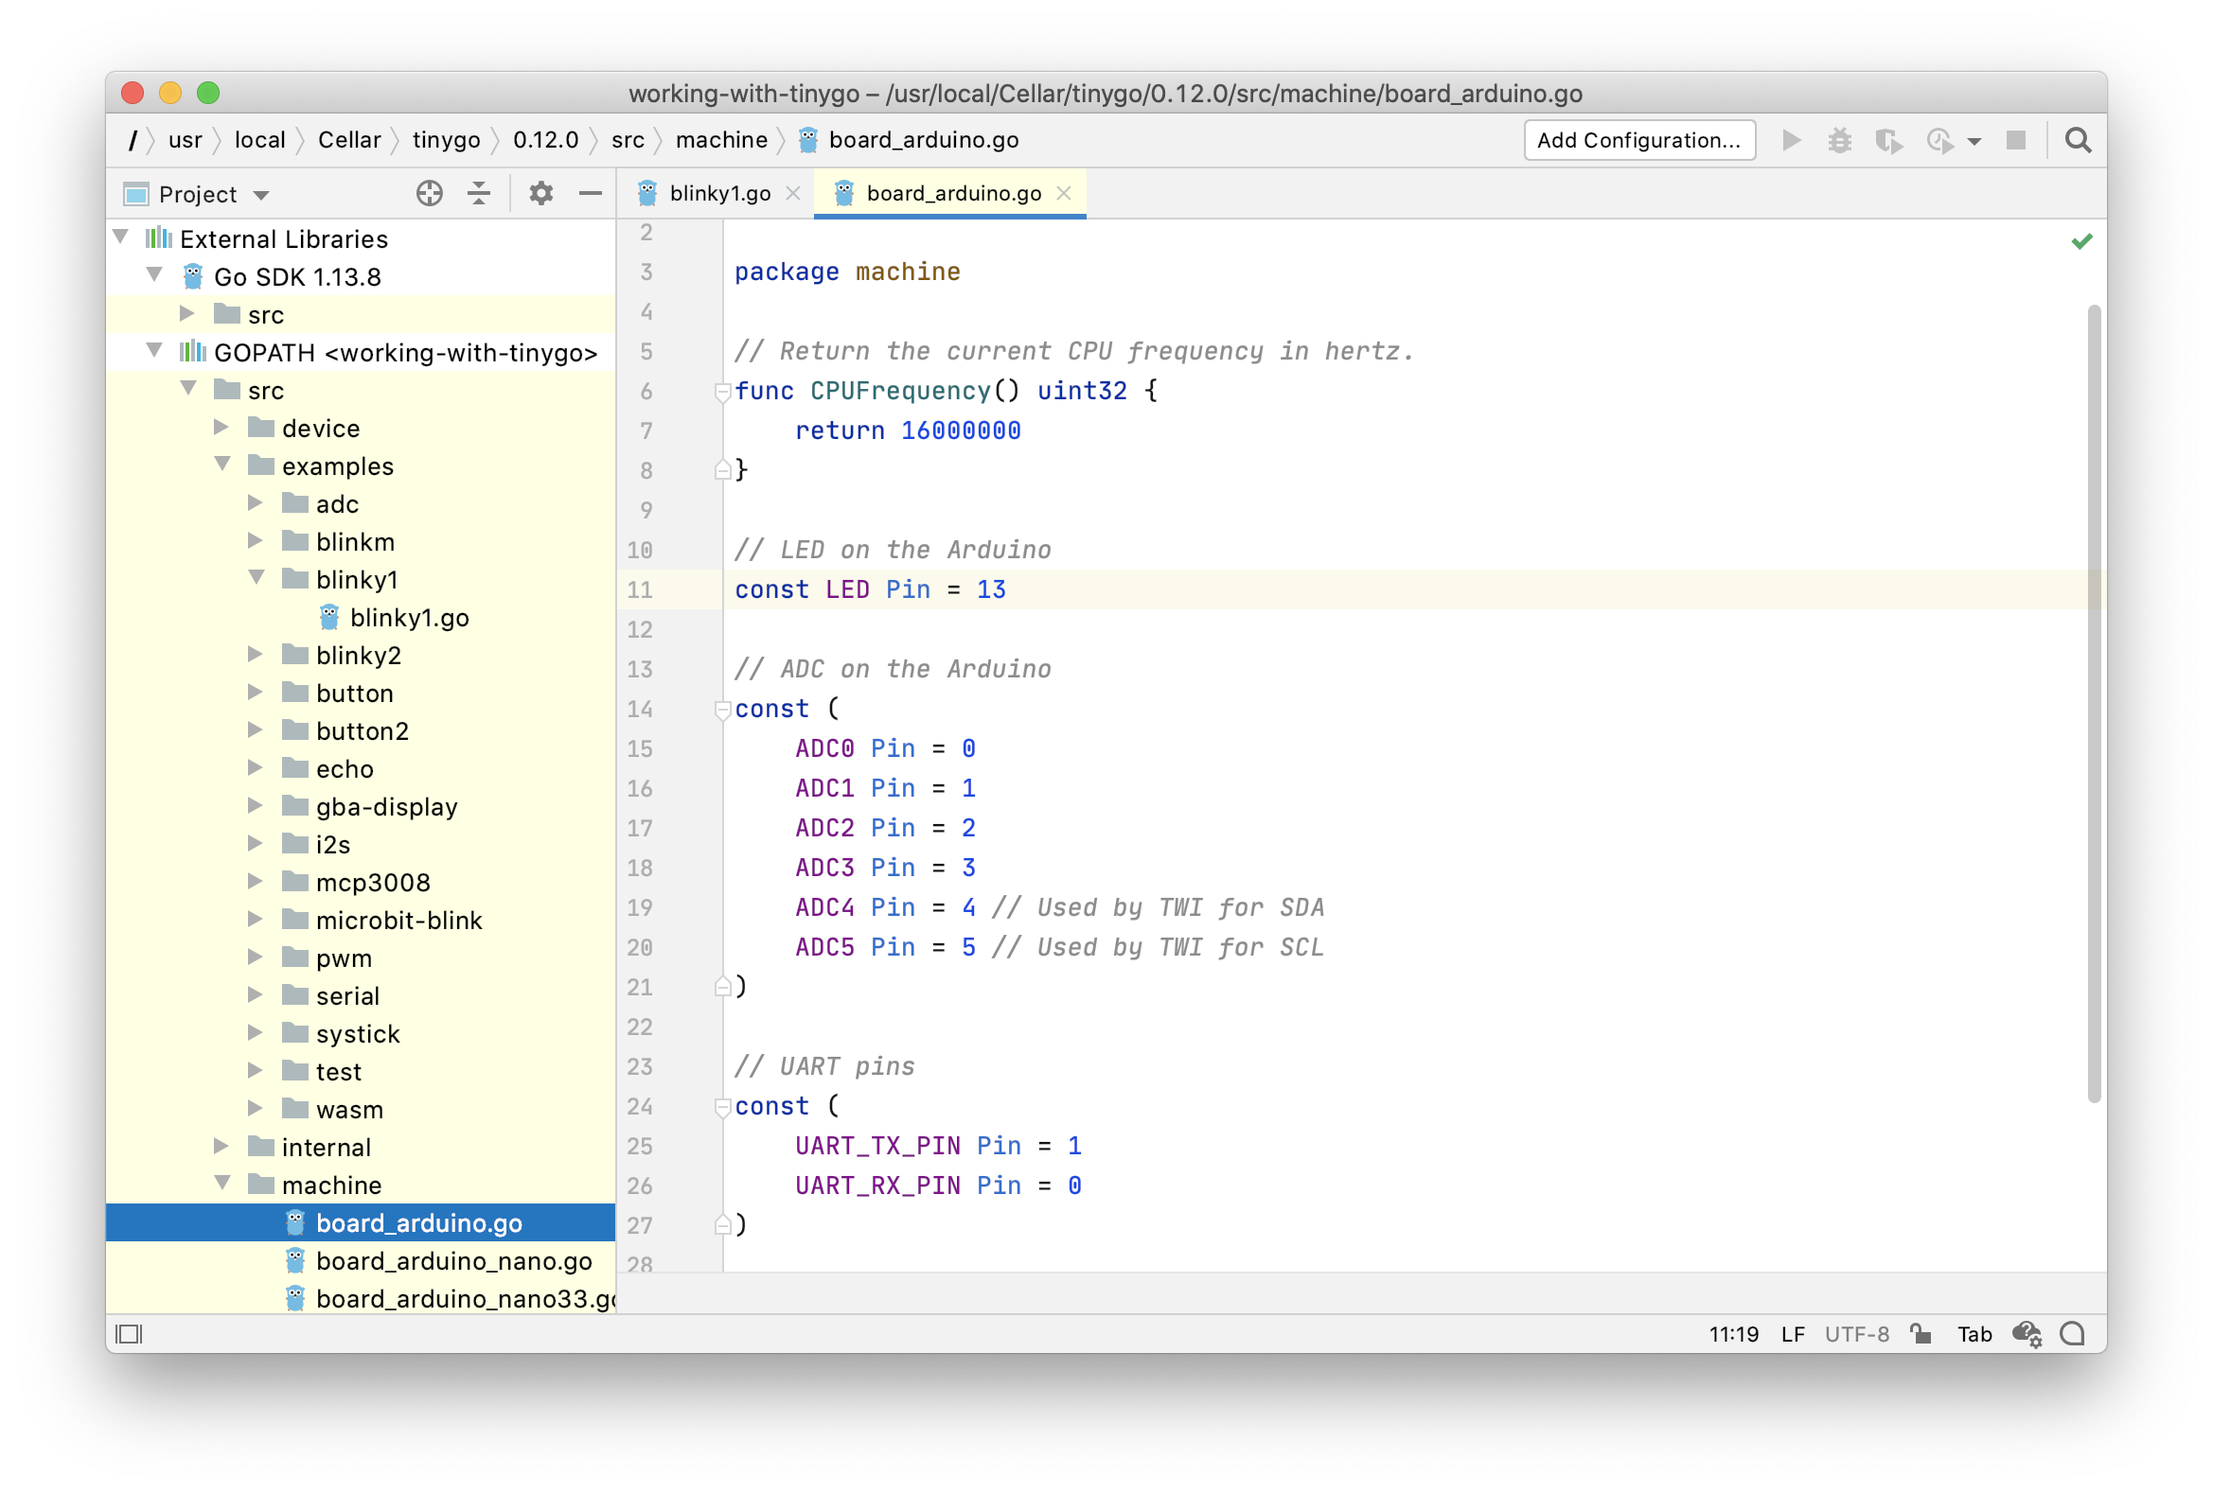Click Run with Coverage icon
This screenshot has height=1493, width=2213.
pyautogui.click(x=1889, y=140)
